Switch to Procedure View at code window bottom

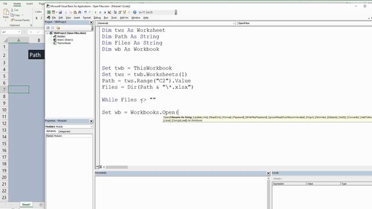(x=97, y=167)
